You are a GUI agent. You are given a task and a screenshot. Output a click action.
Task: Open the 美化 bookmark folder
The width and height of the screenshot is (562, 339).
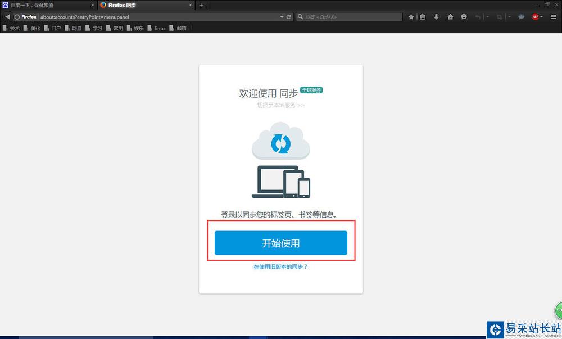tap(32, 28)
